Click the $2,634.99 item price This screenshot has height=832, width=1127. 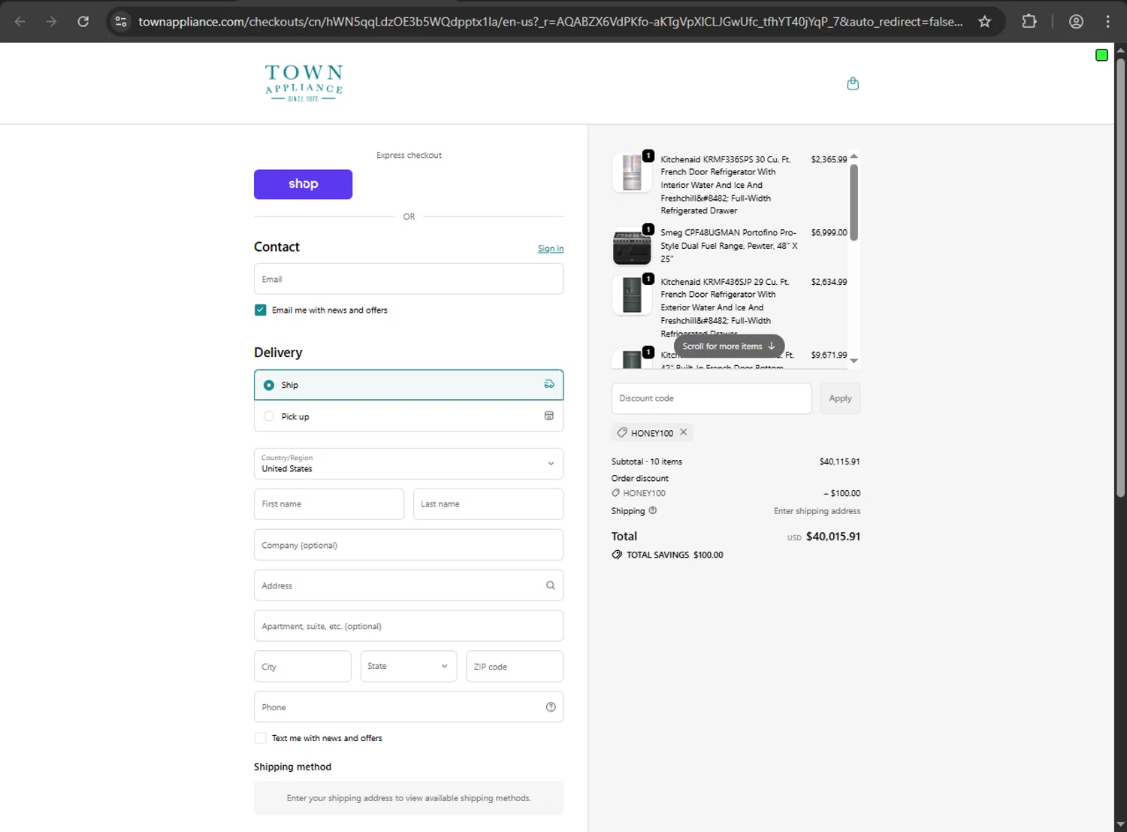829,282
